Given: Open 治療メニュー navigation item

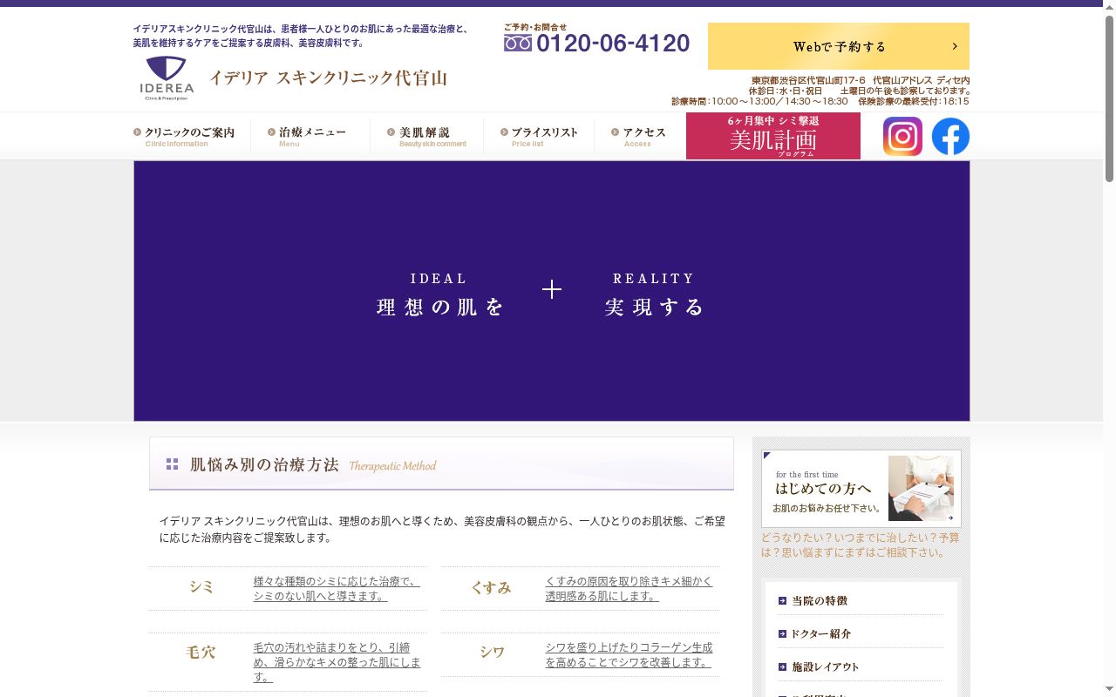Looking at the screenshot, I should point(307,136).
